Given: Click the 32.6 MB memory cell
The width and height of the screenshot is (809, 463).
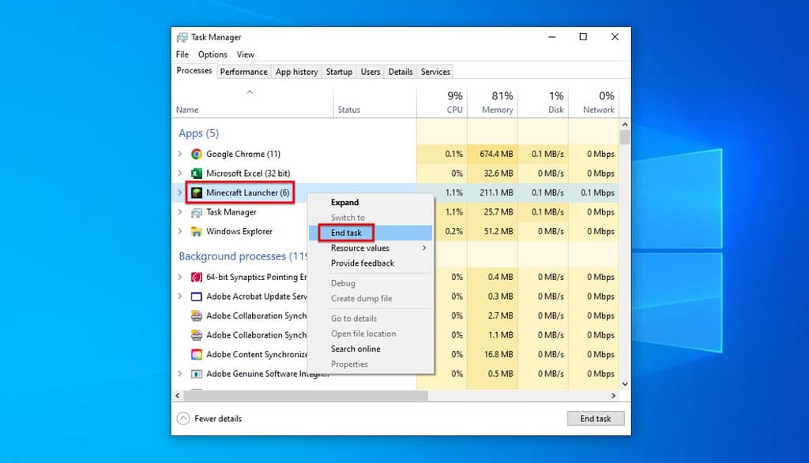Looking at the screenshot, I should click(493, 174).
